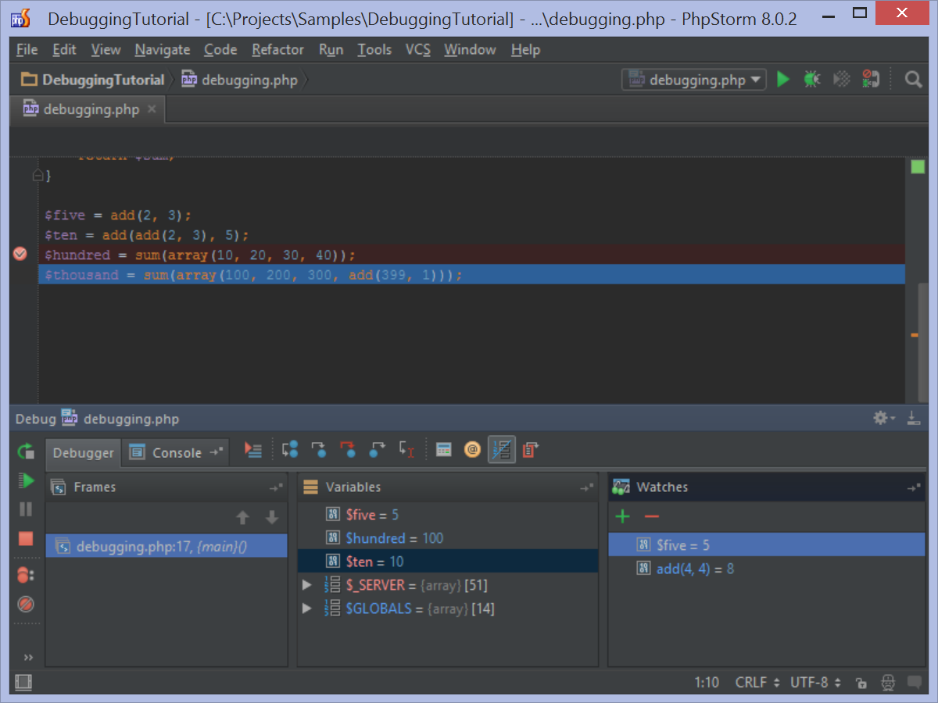938x703 pixels.
Task: Open Debug panel gear settings menu
Action: [883, 418]
